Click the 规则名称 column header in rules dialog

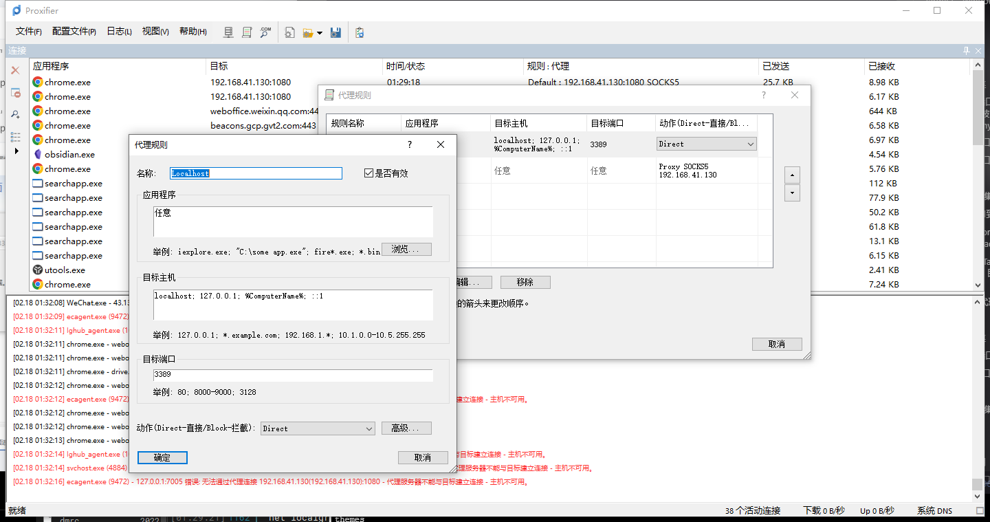[363, 123]
